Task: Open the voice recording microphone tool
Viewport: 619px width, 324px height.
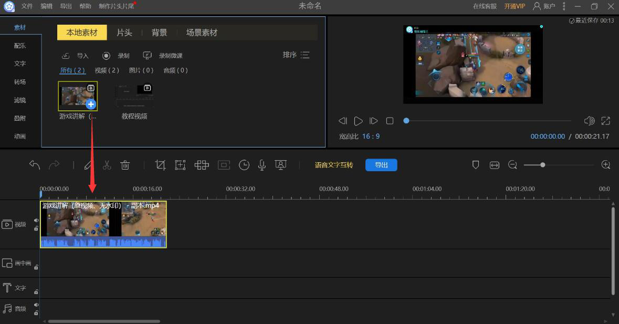Action: coord(262,165)
